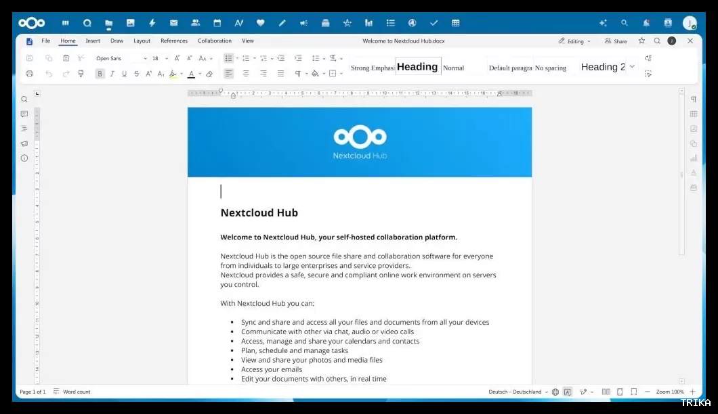
Task: Apply strikethrough formatting
Action: click(x=136, y=74)
